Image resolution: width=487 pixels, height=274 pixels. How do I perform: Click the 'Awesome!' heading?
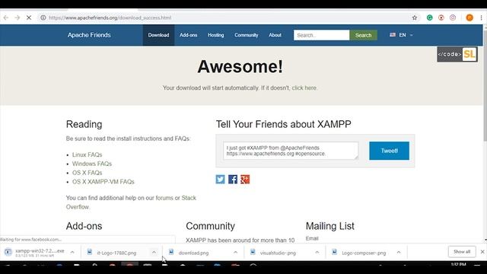[x=240, y=66]
